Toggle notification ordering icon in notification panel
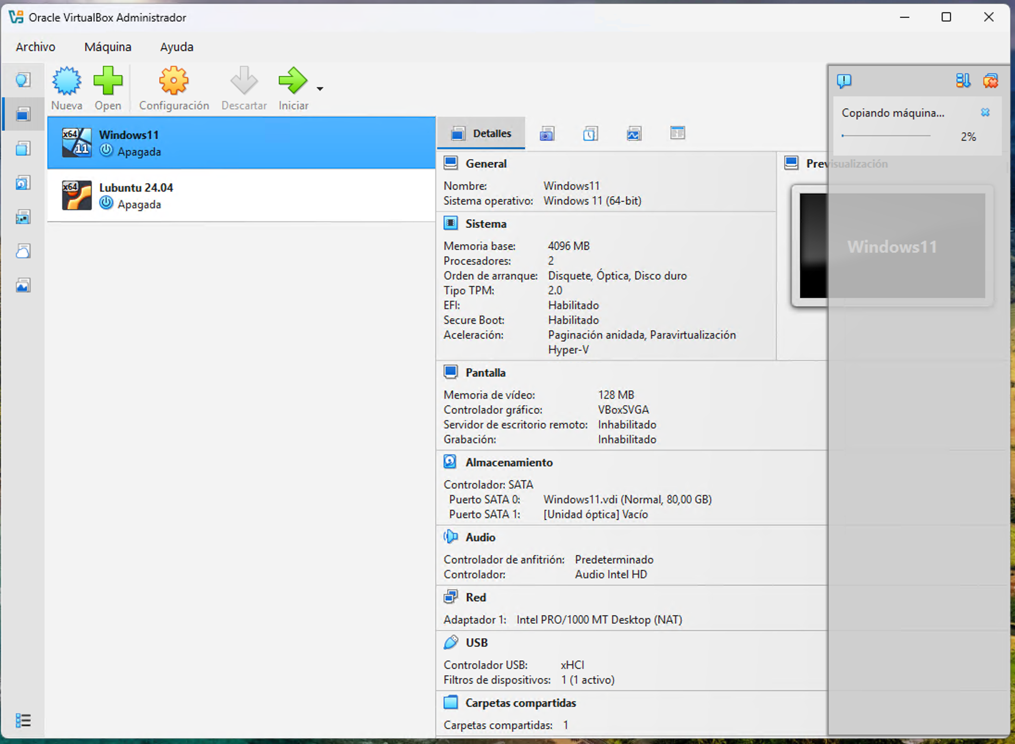 point(963,81)
